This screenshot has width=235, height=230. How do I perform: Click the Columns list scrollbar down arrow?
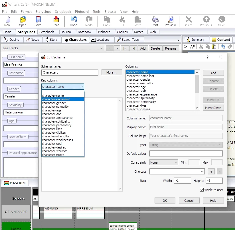[x=197, y=108]
